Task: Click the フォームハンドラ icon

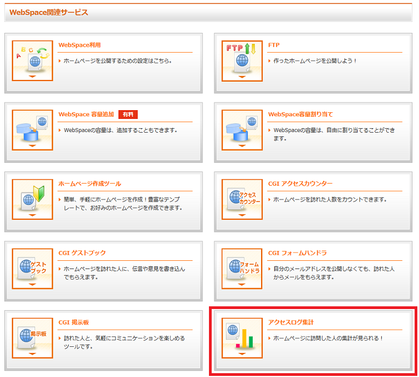Action: tap(242, 269)
